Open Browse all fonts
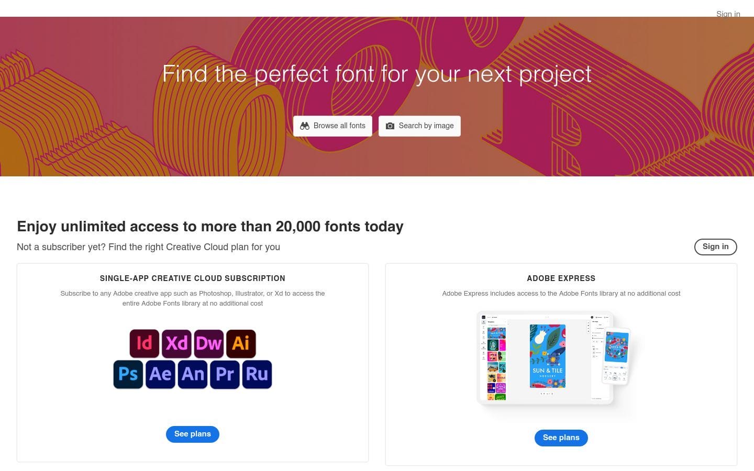 pos(332,126)
